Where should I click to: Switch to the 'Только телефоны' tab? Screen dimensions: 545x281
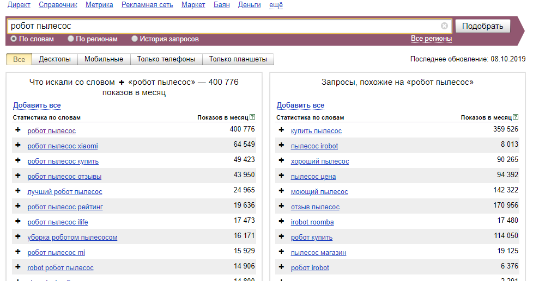pos(166,59)
